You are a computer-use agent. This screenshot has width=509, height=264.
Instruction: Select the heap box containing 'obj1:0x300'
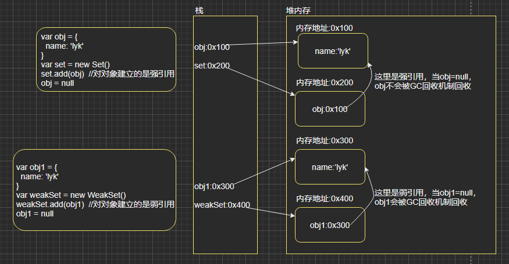(x=330, y=225)
